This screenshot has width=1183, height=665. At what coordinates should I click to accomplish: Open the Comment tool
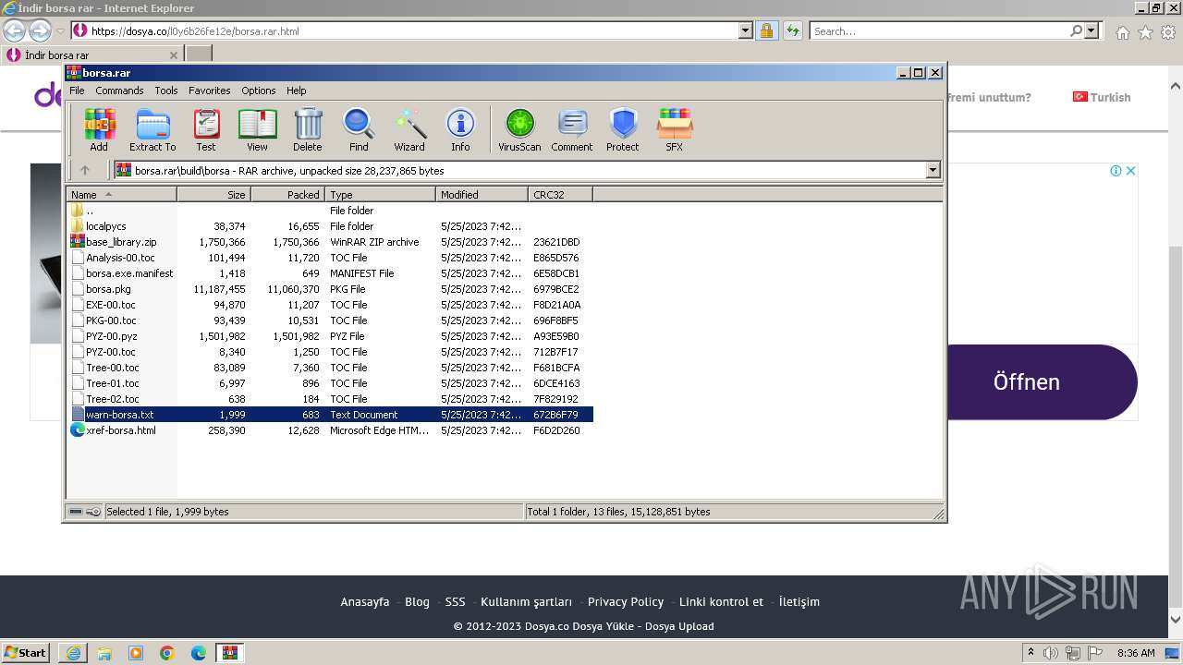click(572, 130)
